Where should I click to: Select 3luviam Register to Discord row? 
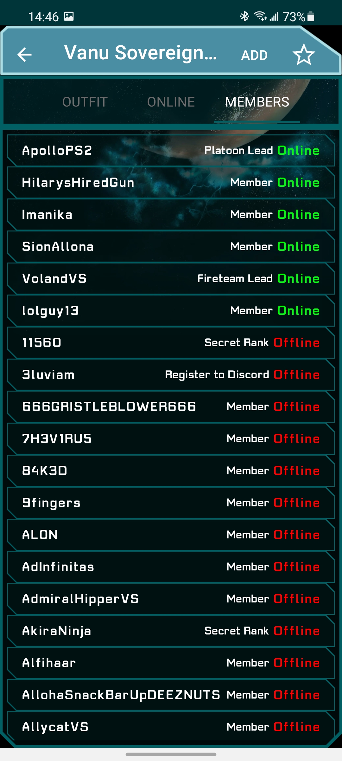click(171, 374)
